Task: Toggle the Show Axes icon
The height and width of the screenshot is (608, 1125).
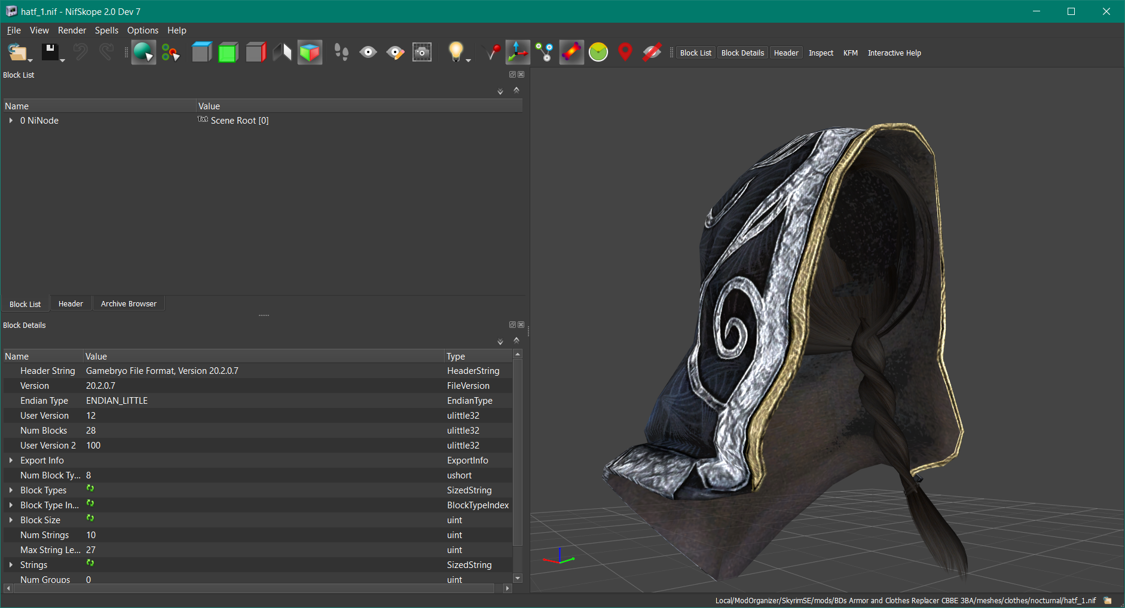Action: tap(518, 53)
